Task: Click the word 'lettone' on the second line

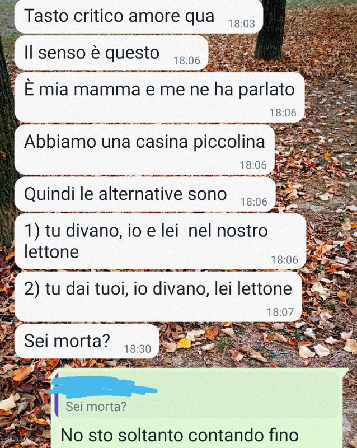Action: [51, 251]
